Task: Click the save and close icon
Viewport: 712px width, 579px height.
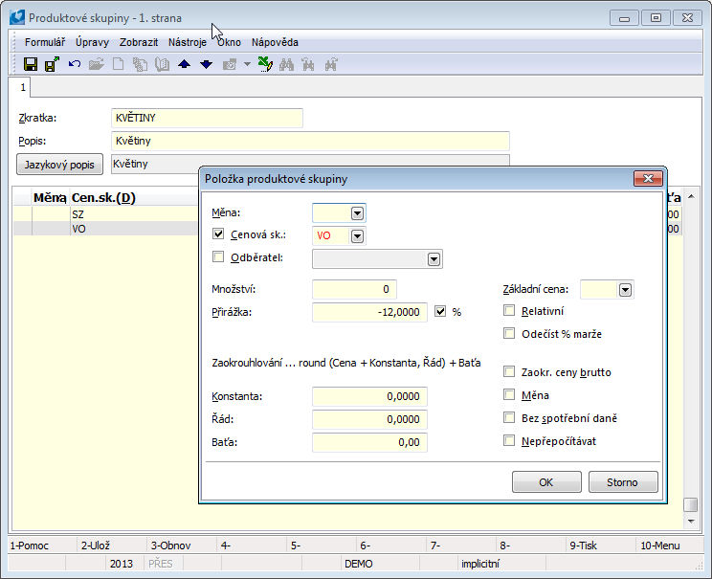Action: coord(52,64)
